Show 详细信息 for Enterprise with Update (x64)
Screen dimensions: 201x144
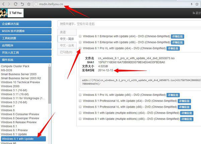click(x=178, y=36)
